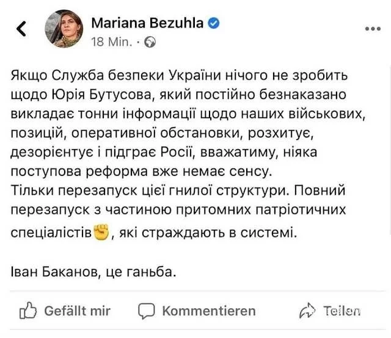The height and width of the screenshot is (338, 391).
Task: Go back using the left arrow
Action: pyautogui.click(x=20, y=29)
